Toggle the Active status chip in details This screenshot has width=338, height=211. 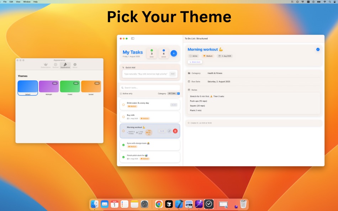[x=193, y=56]
